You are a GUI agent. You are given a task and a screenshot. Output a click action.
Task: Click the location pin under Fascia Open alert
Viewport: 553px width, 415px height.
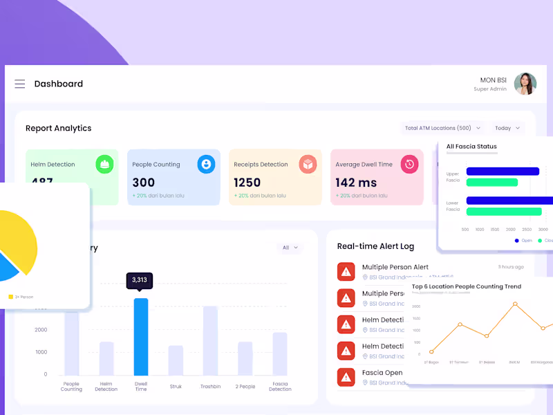pos(366,382)
